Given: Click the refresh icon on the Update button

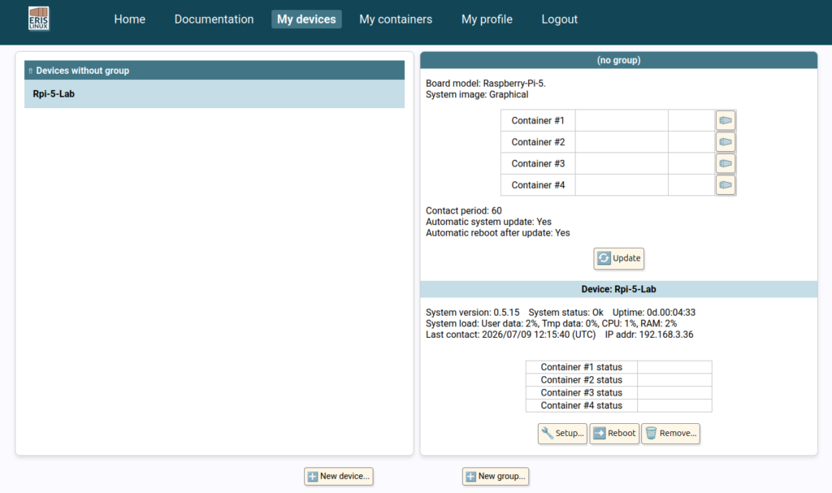Looking at the screenshot, I should point(604,258).
